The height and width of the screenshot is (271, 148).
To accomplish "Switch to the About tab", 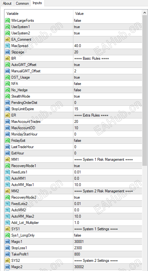I will click(x=7, y=3).
